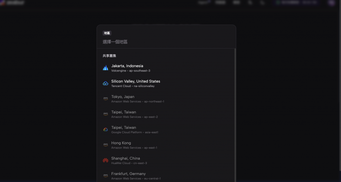Click the AWS icon beside Hong Kong
The width and height of the screenshot is (341, 182).
coord(106,145)
